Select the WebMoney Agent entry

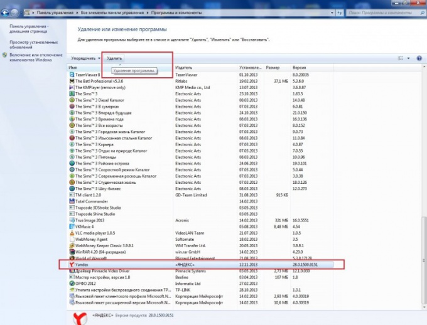[200, 239]
